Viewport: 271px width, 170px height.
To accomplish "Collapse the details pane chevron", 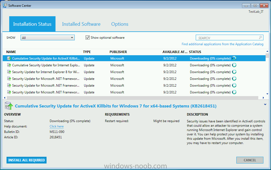I will pos(265,104).
